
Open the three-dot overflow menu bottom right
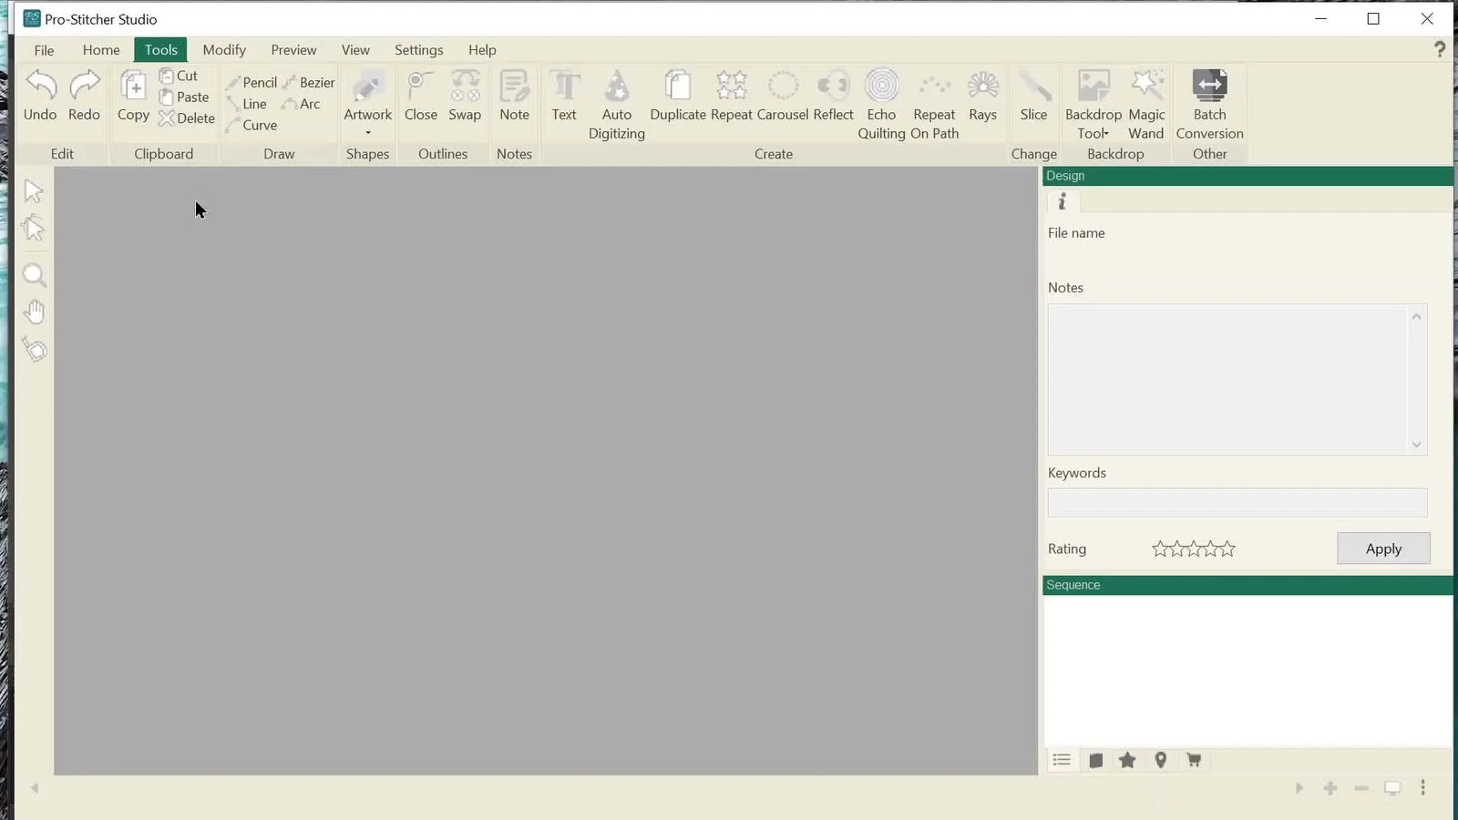coord(1422,787)
